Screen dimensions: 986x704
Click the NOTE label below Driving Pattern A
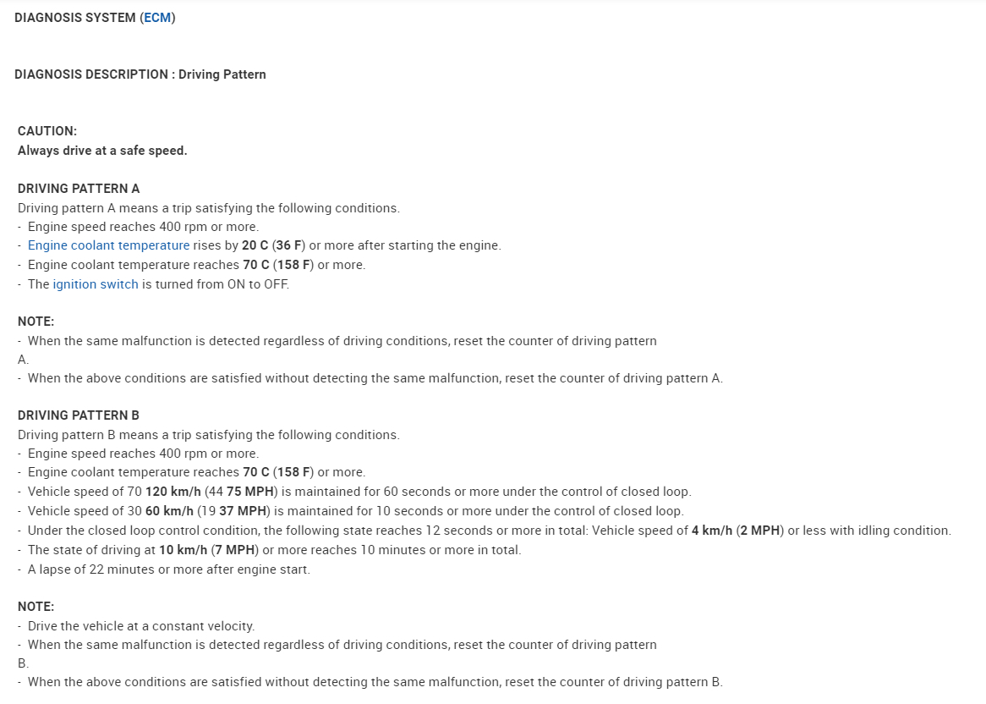coord(36,322)
